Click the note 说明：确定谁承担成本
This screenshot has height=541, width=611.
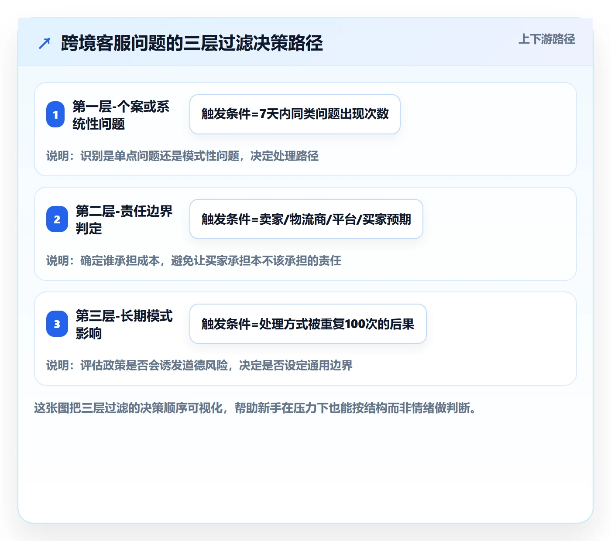(x=194, y=261)
